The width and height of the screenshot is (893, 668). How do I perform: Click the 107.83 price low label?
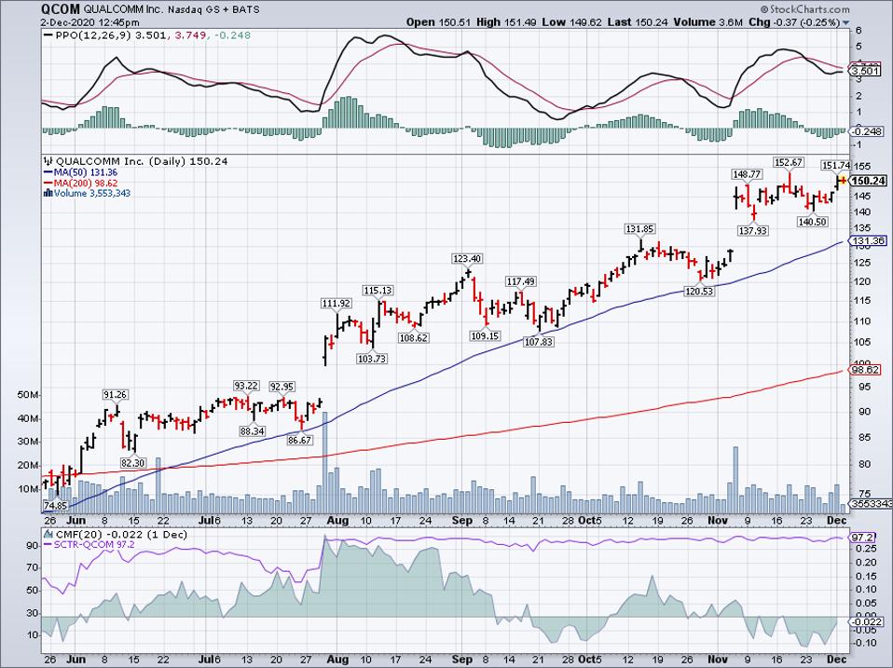pyautogui.click(x=538, y=342)
